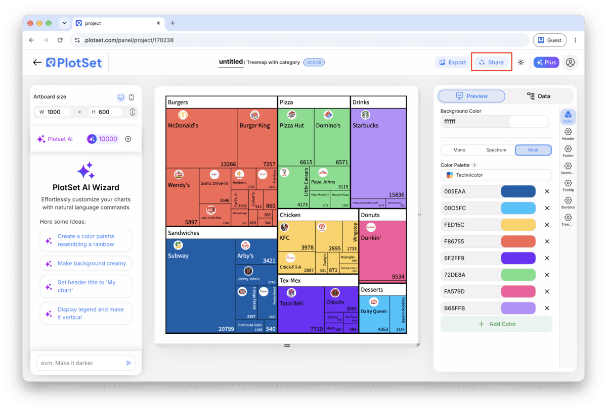The width and height of the screenshot is (607, 411).
Task: Open the Numbers settings sidebar icon
Action: [568, 169]
